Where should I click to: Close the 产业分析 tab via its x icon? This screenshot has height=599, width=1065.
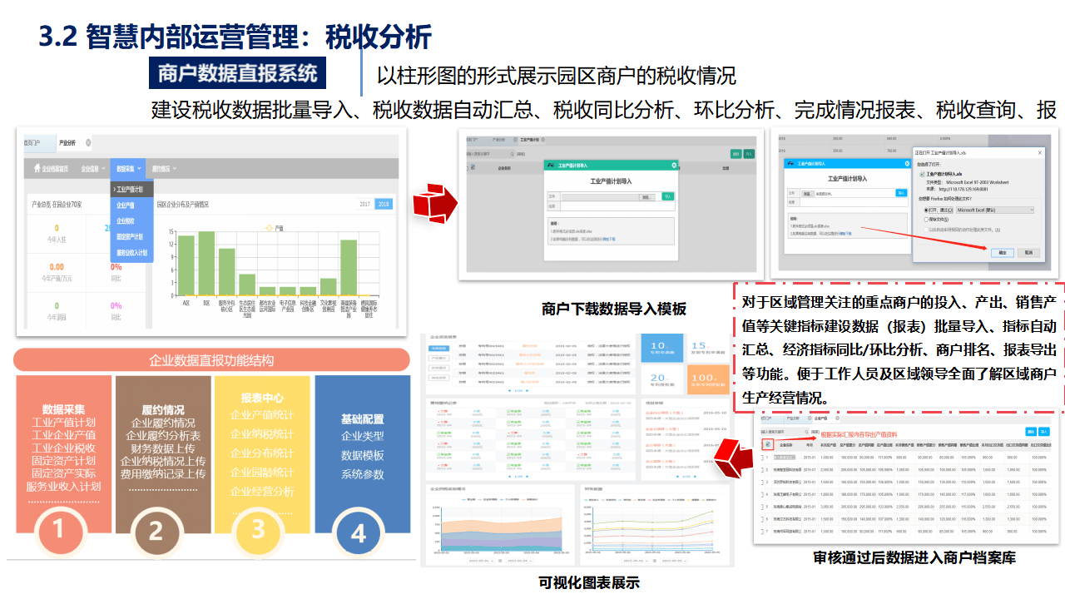[x=88, y=144]
